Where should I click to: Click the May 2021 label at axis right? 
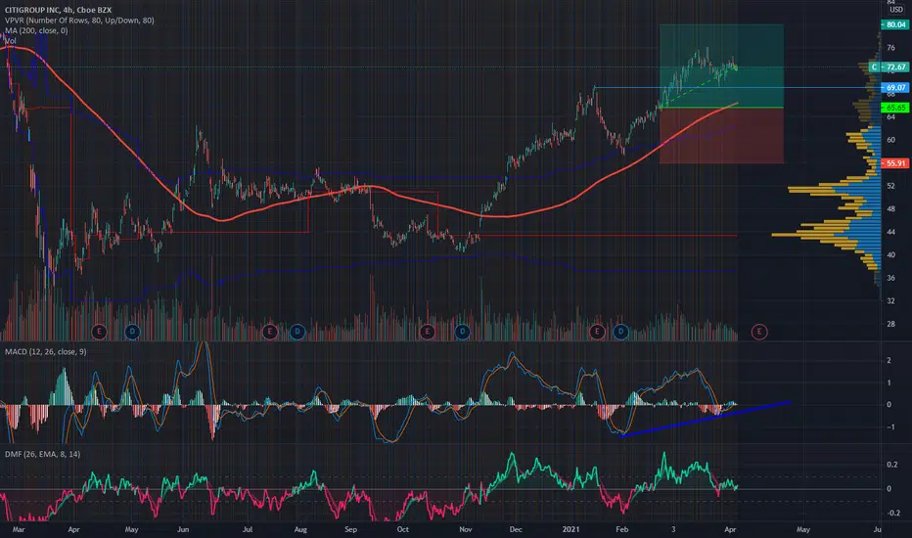click(803, 529)
